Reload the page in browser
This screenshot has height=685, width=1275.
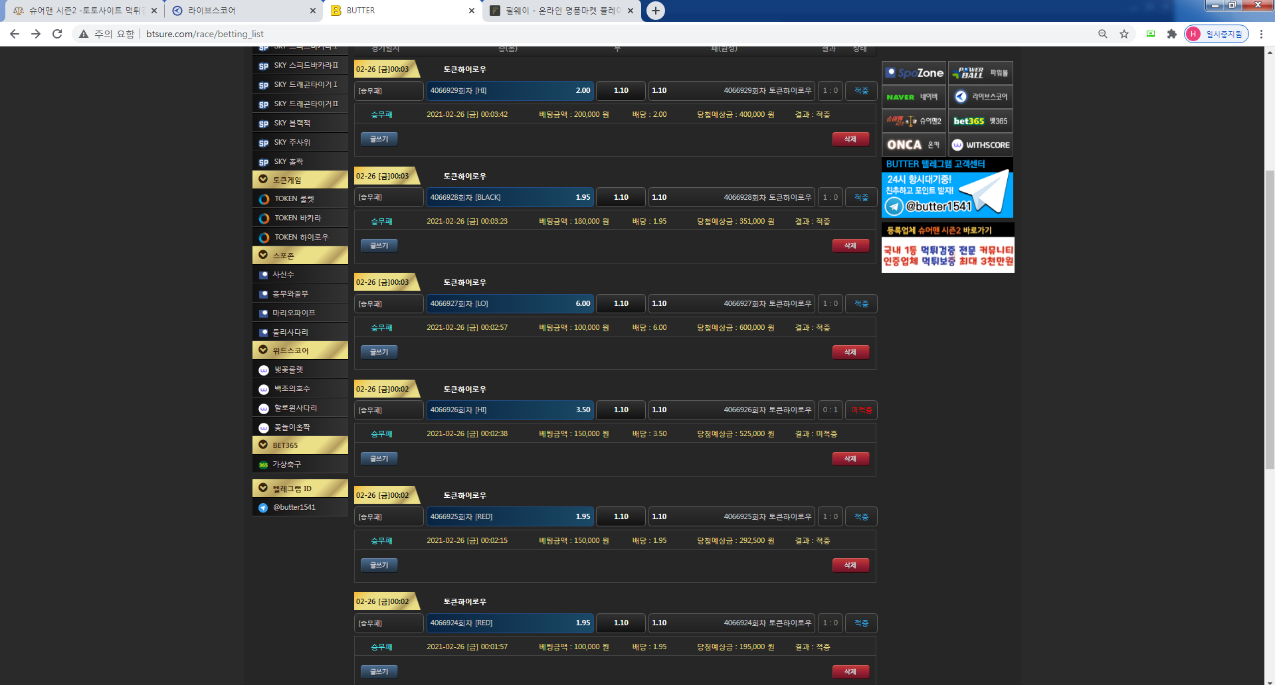tap(57, 34)
